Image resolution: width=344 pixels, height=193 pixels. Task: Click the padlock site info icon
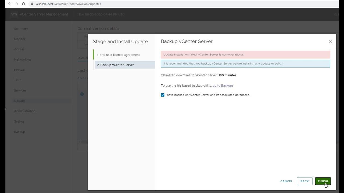pyautogui.click(x=32, y=4)
